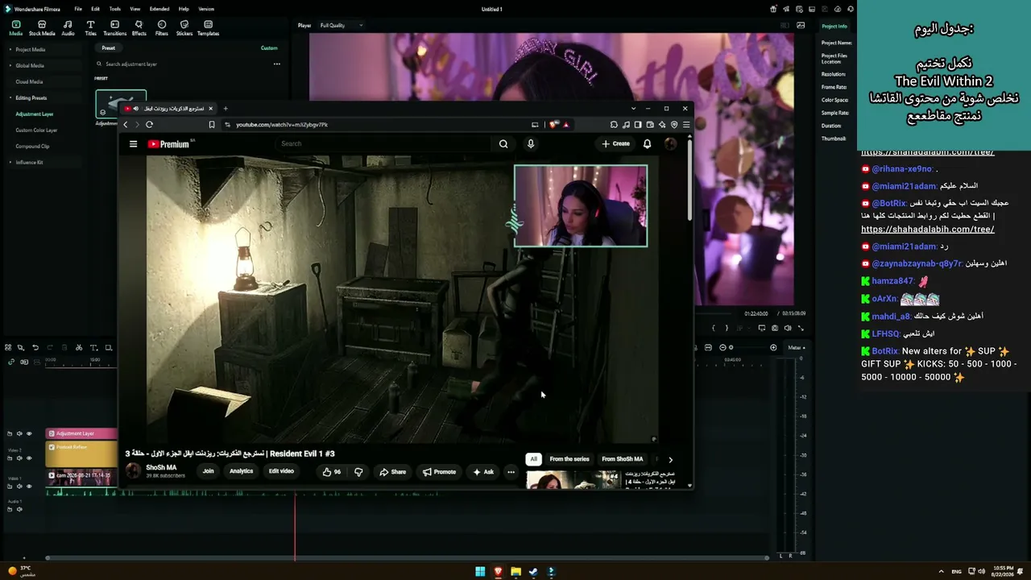Mute the Audio 1 track
The height and width of the screenshot is (580, 1031).
[19, 509]
